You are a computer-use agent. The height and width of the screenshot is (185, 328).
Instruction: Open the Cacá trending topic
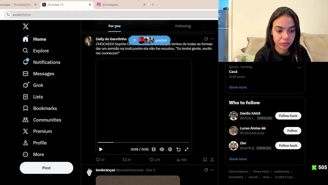click(233, 72)
